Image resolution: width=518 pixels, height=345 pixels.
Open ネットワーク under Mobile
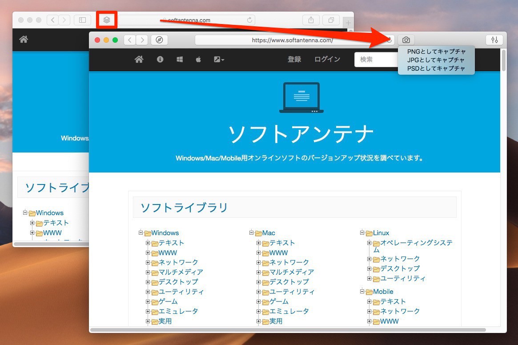[400, 311]
